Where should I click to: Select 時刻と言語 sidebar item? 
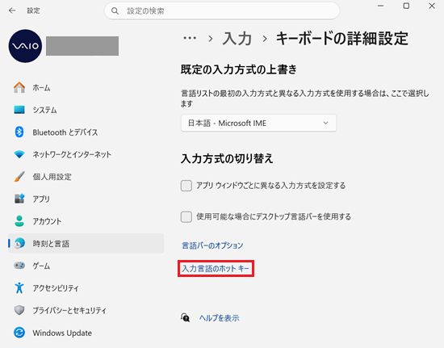click(x=86, y=243)
